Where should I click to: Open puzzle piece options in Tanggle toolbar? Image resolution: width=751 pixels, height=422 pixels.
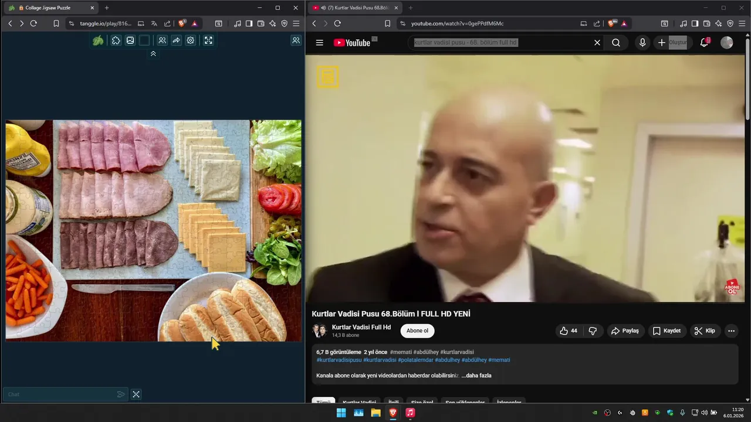tap(116, 40)
